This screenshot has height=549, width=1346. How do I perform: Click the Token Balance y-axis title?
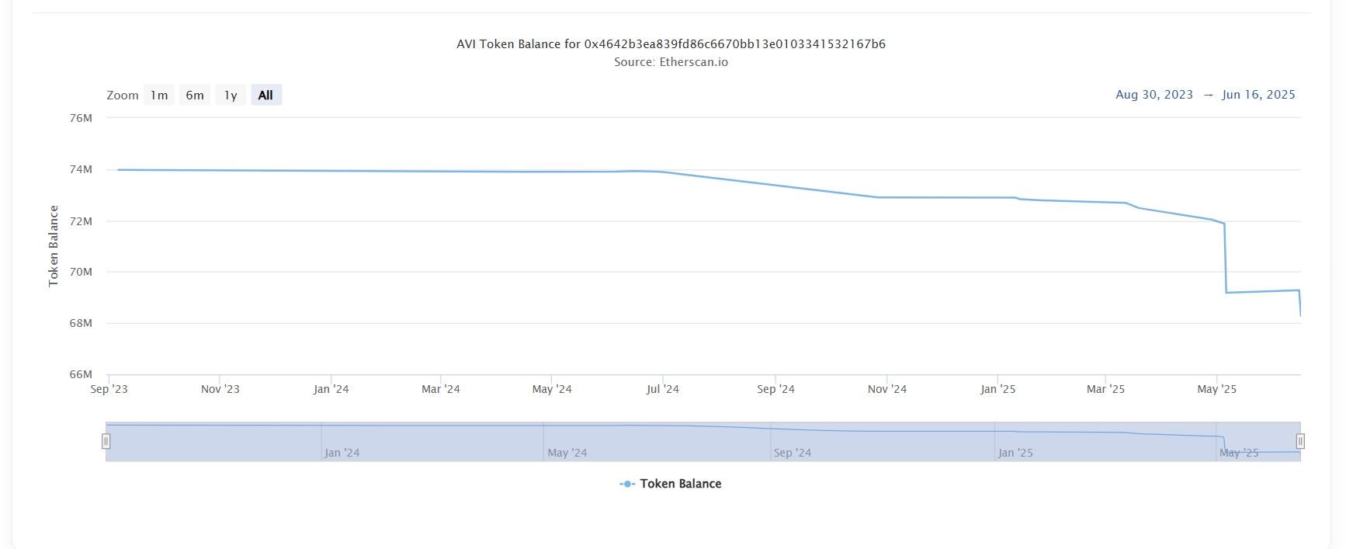pos(54,246)
